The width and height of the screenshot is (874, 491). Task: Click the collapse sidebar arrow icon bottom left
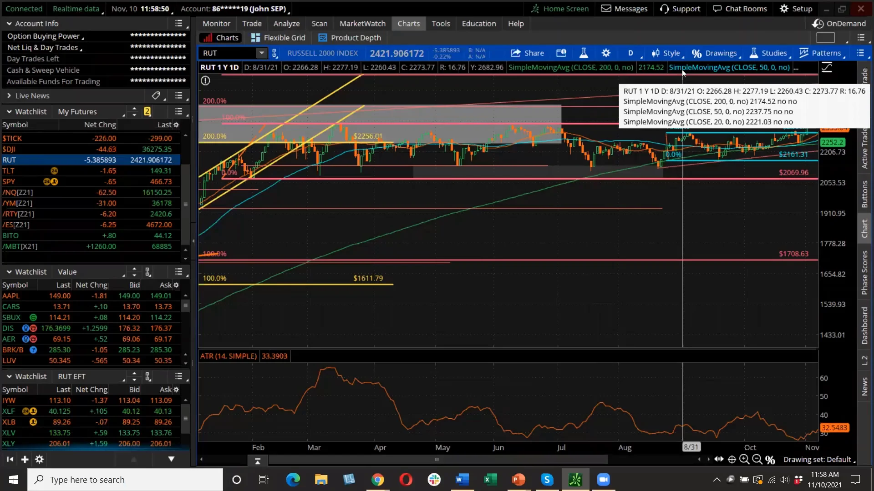click(x=10, y=459)
